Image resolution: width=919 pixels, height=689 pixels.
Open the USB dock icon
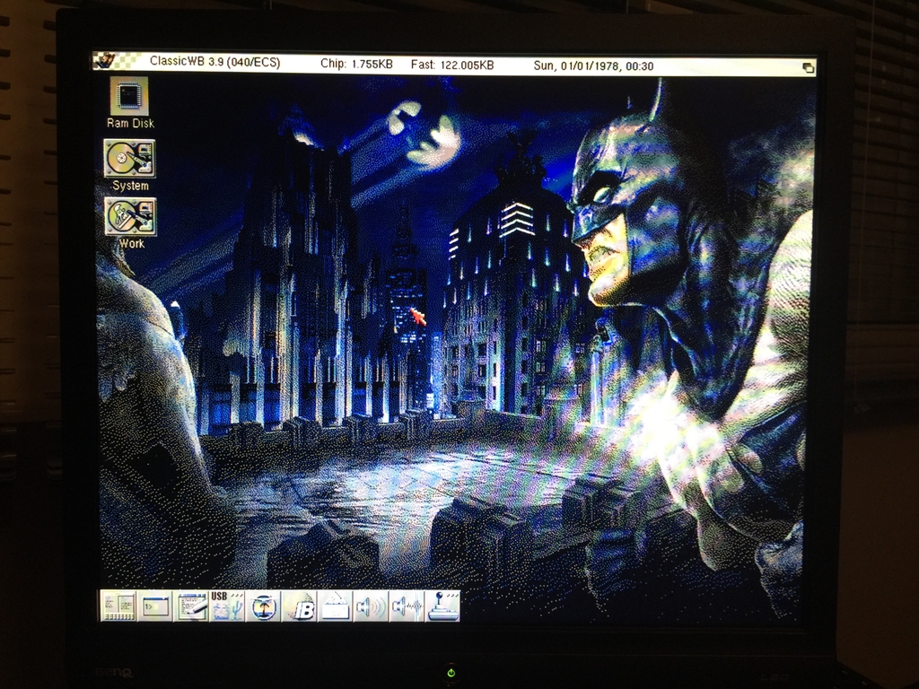coord(227,606)
